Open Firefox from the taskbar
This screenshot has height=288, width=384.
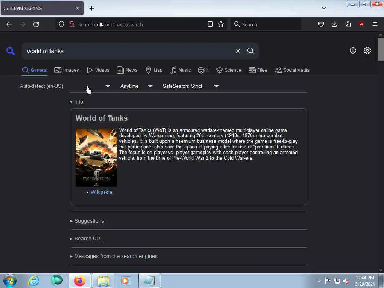pos(79,280)
